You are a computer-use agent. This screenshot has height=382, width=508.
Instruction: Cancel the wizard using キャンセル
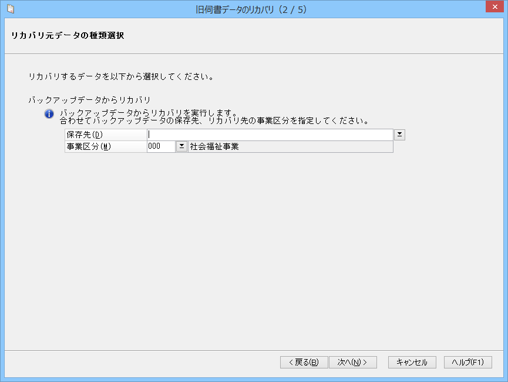[x=412, y=362]
